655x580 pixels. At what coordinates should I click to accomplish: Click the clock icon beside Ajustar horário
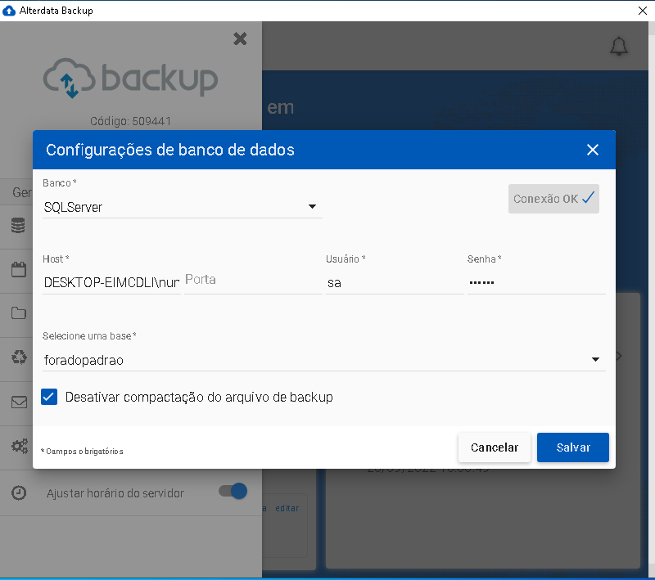coord(18,493)
